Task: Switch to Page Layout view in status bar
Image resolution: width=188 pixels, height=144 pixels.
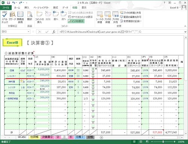Action: tap(141, 142)
